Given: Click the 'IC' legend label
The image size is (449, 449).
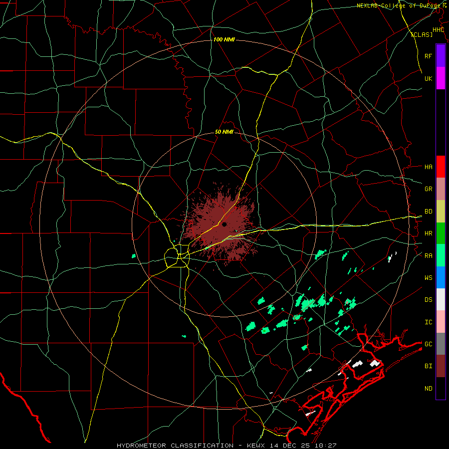Looking at the screenshot, I should click(x=428, y=322).
